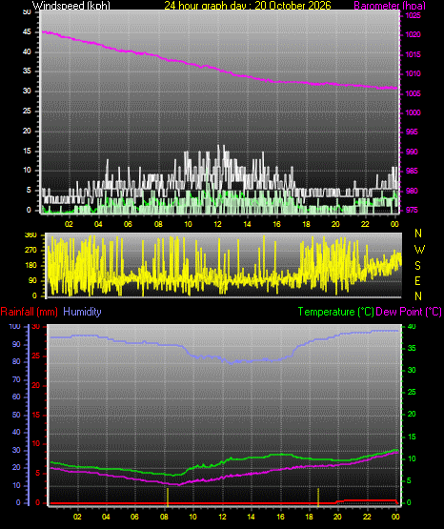
Task: Click the green "35" temperature axis value
Action: pyautogui.click(x=412, y=348)
